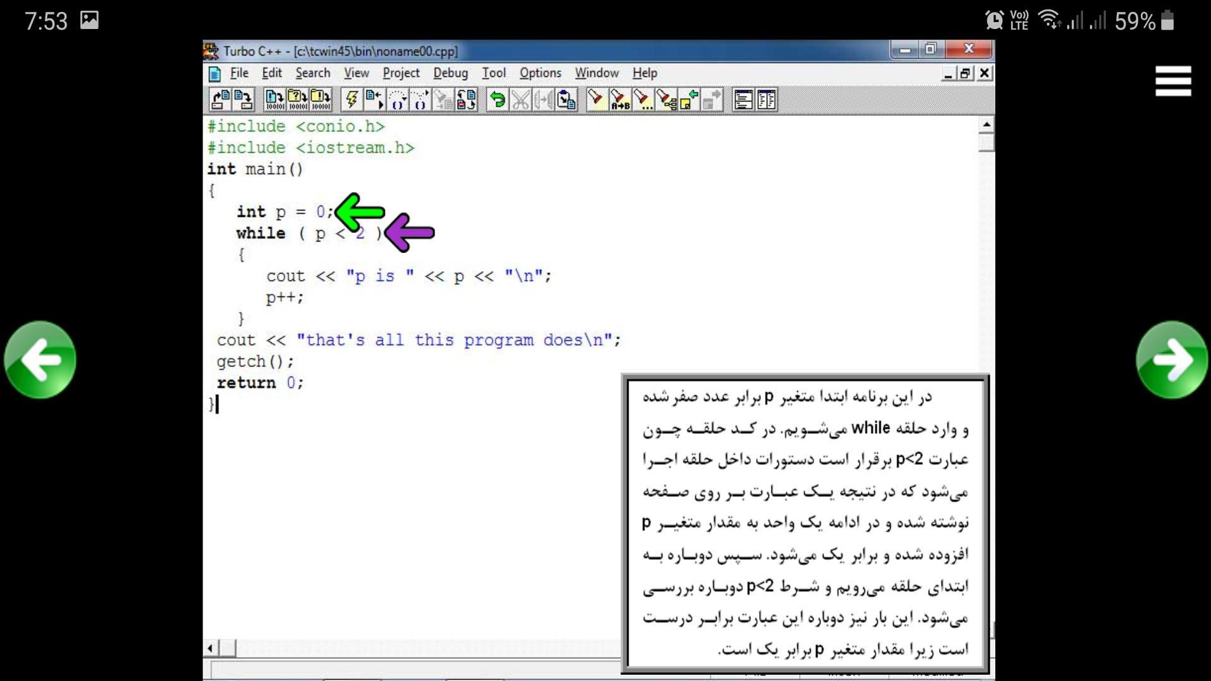1211x681 pixels.
Task: Click the Step over toolbar icon
Action: pyautogui.click(x=397, y=100)
